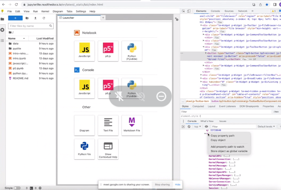Click the blue New Launcher plus button
Image resolution: width=281 pixels, height=190 pixels.
pyautogui.click(x=15, y=18)
